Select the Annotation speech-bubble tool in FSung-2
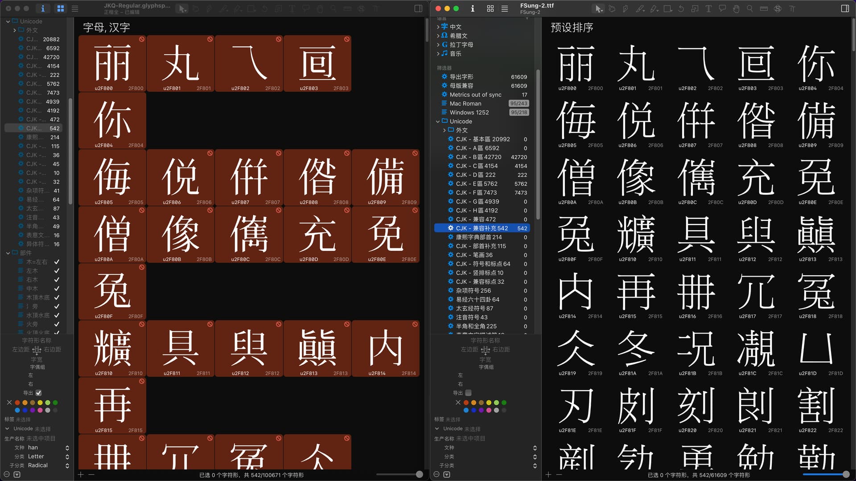This screenshot has width=856, height=481. point(722,8)
